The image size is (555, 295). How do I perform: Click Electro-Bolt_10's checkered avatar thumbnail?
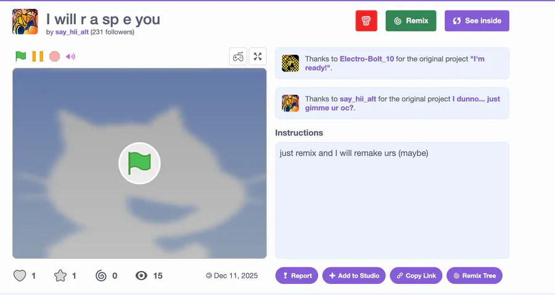(290, 63)
